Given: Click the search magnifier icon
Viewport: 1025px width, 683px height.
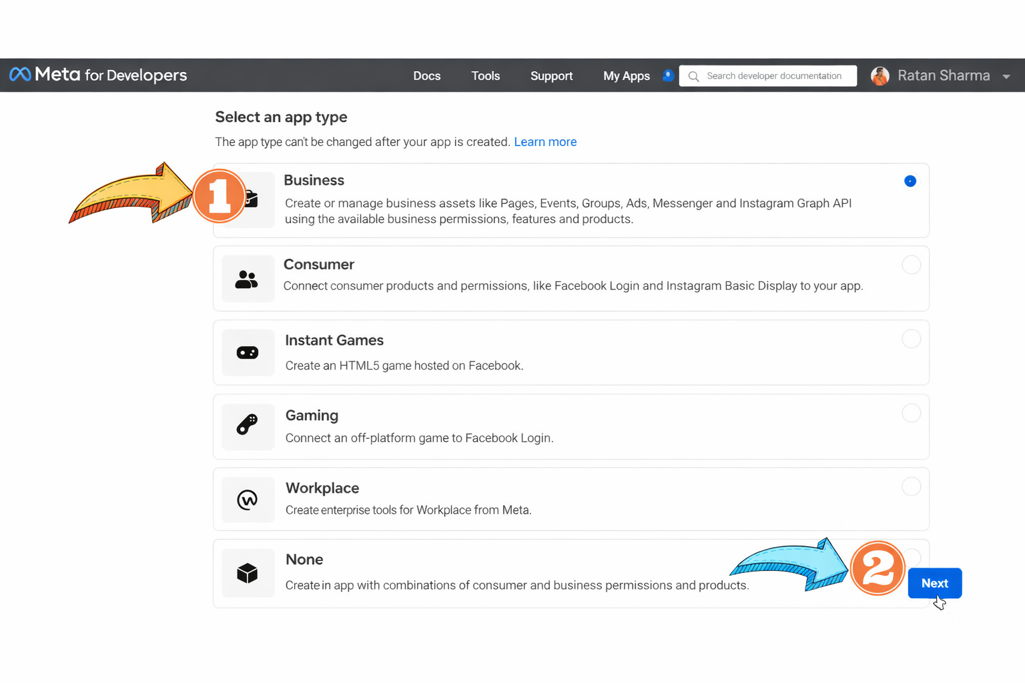Looking at the screenshot, I should click(694, 76).
